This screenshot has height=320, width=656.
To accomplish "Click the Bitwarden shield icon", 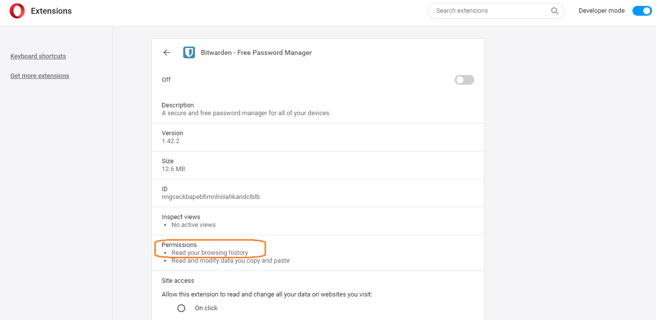I will pyautogui.click(x=189, y=52).
